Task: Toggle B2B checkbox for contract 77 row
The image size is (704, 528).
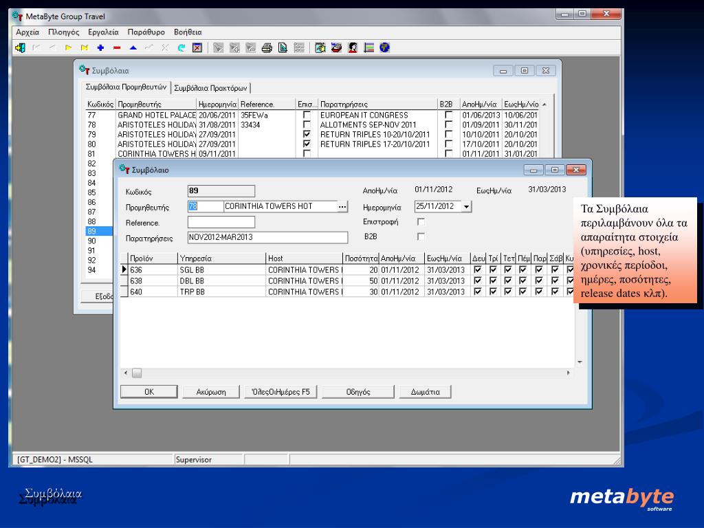Action: coord(448,115)
